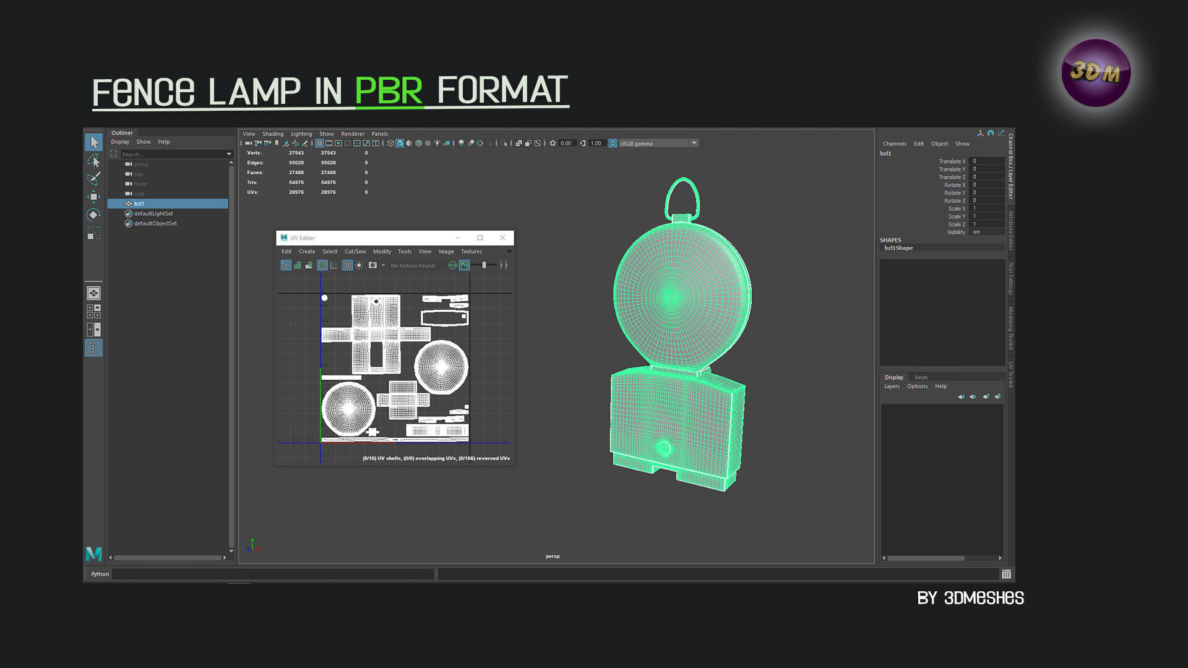Click the UV snapshot camera icon
Image resolution: width=1188 pixels, height=668 pixels.
point(372,265)
